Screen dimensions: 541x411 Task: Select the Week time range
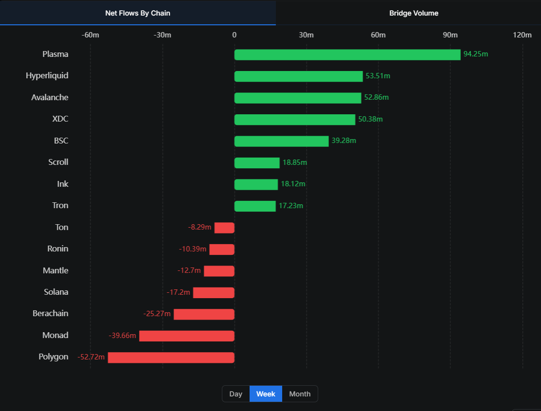tap(266, 394)
